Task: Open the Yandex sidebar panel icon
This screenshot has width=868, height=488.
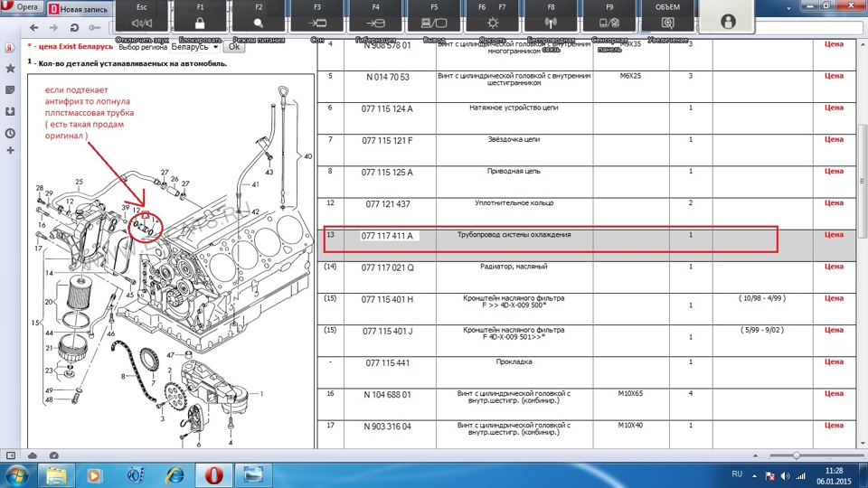Action: [9, 48]
